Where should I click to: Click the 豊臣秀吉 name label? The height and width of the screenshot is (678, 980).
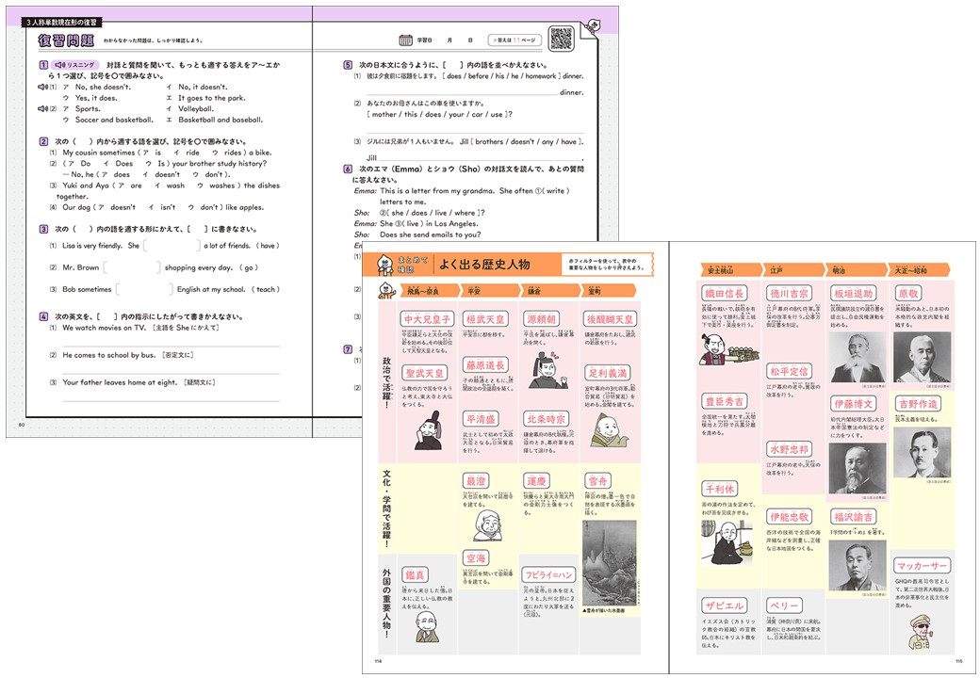tap(725, 401)
